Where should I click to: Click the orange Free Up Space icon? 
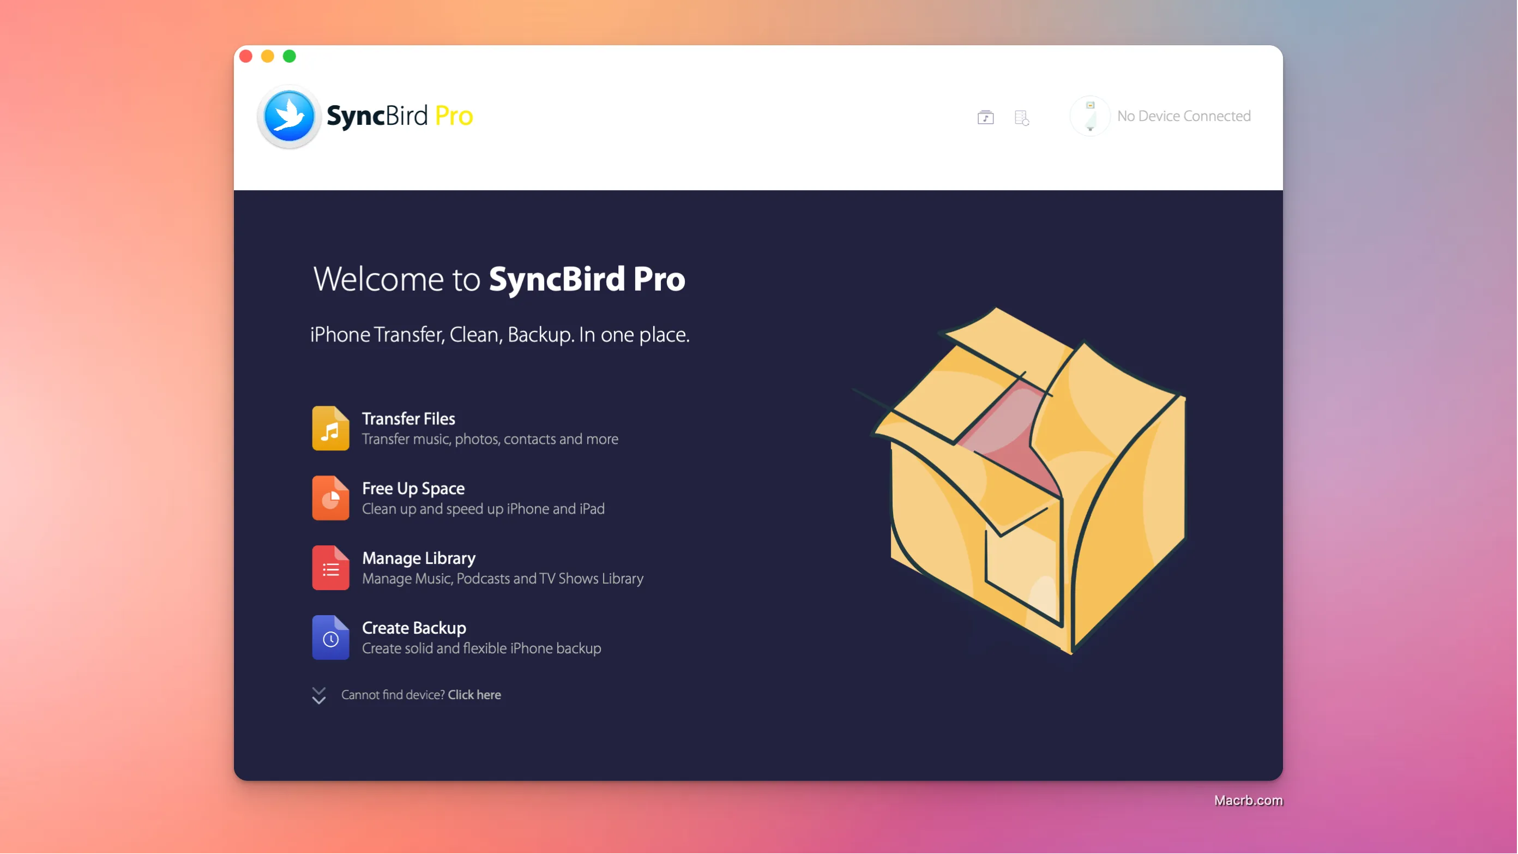(330, 498)
